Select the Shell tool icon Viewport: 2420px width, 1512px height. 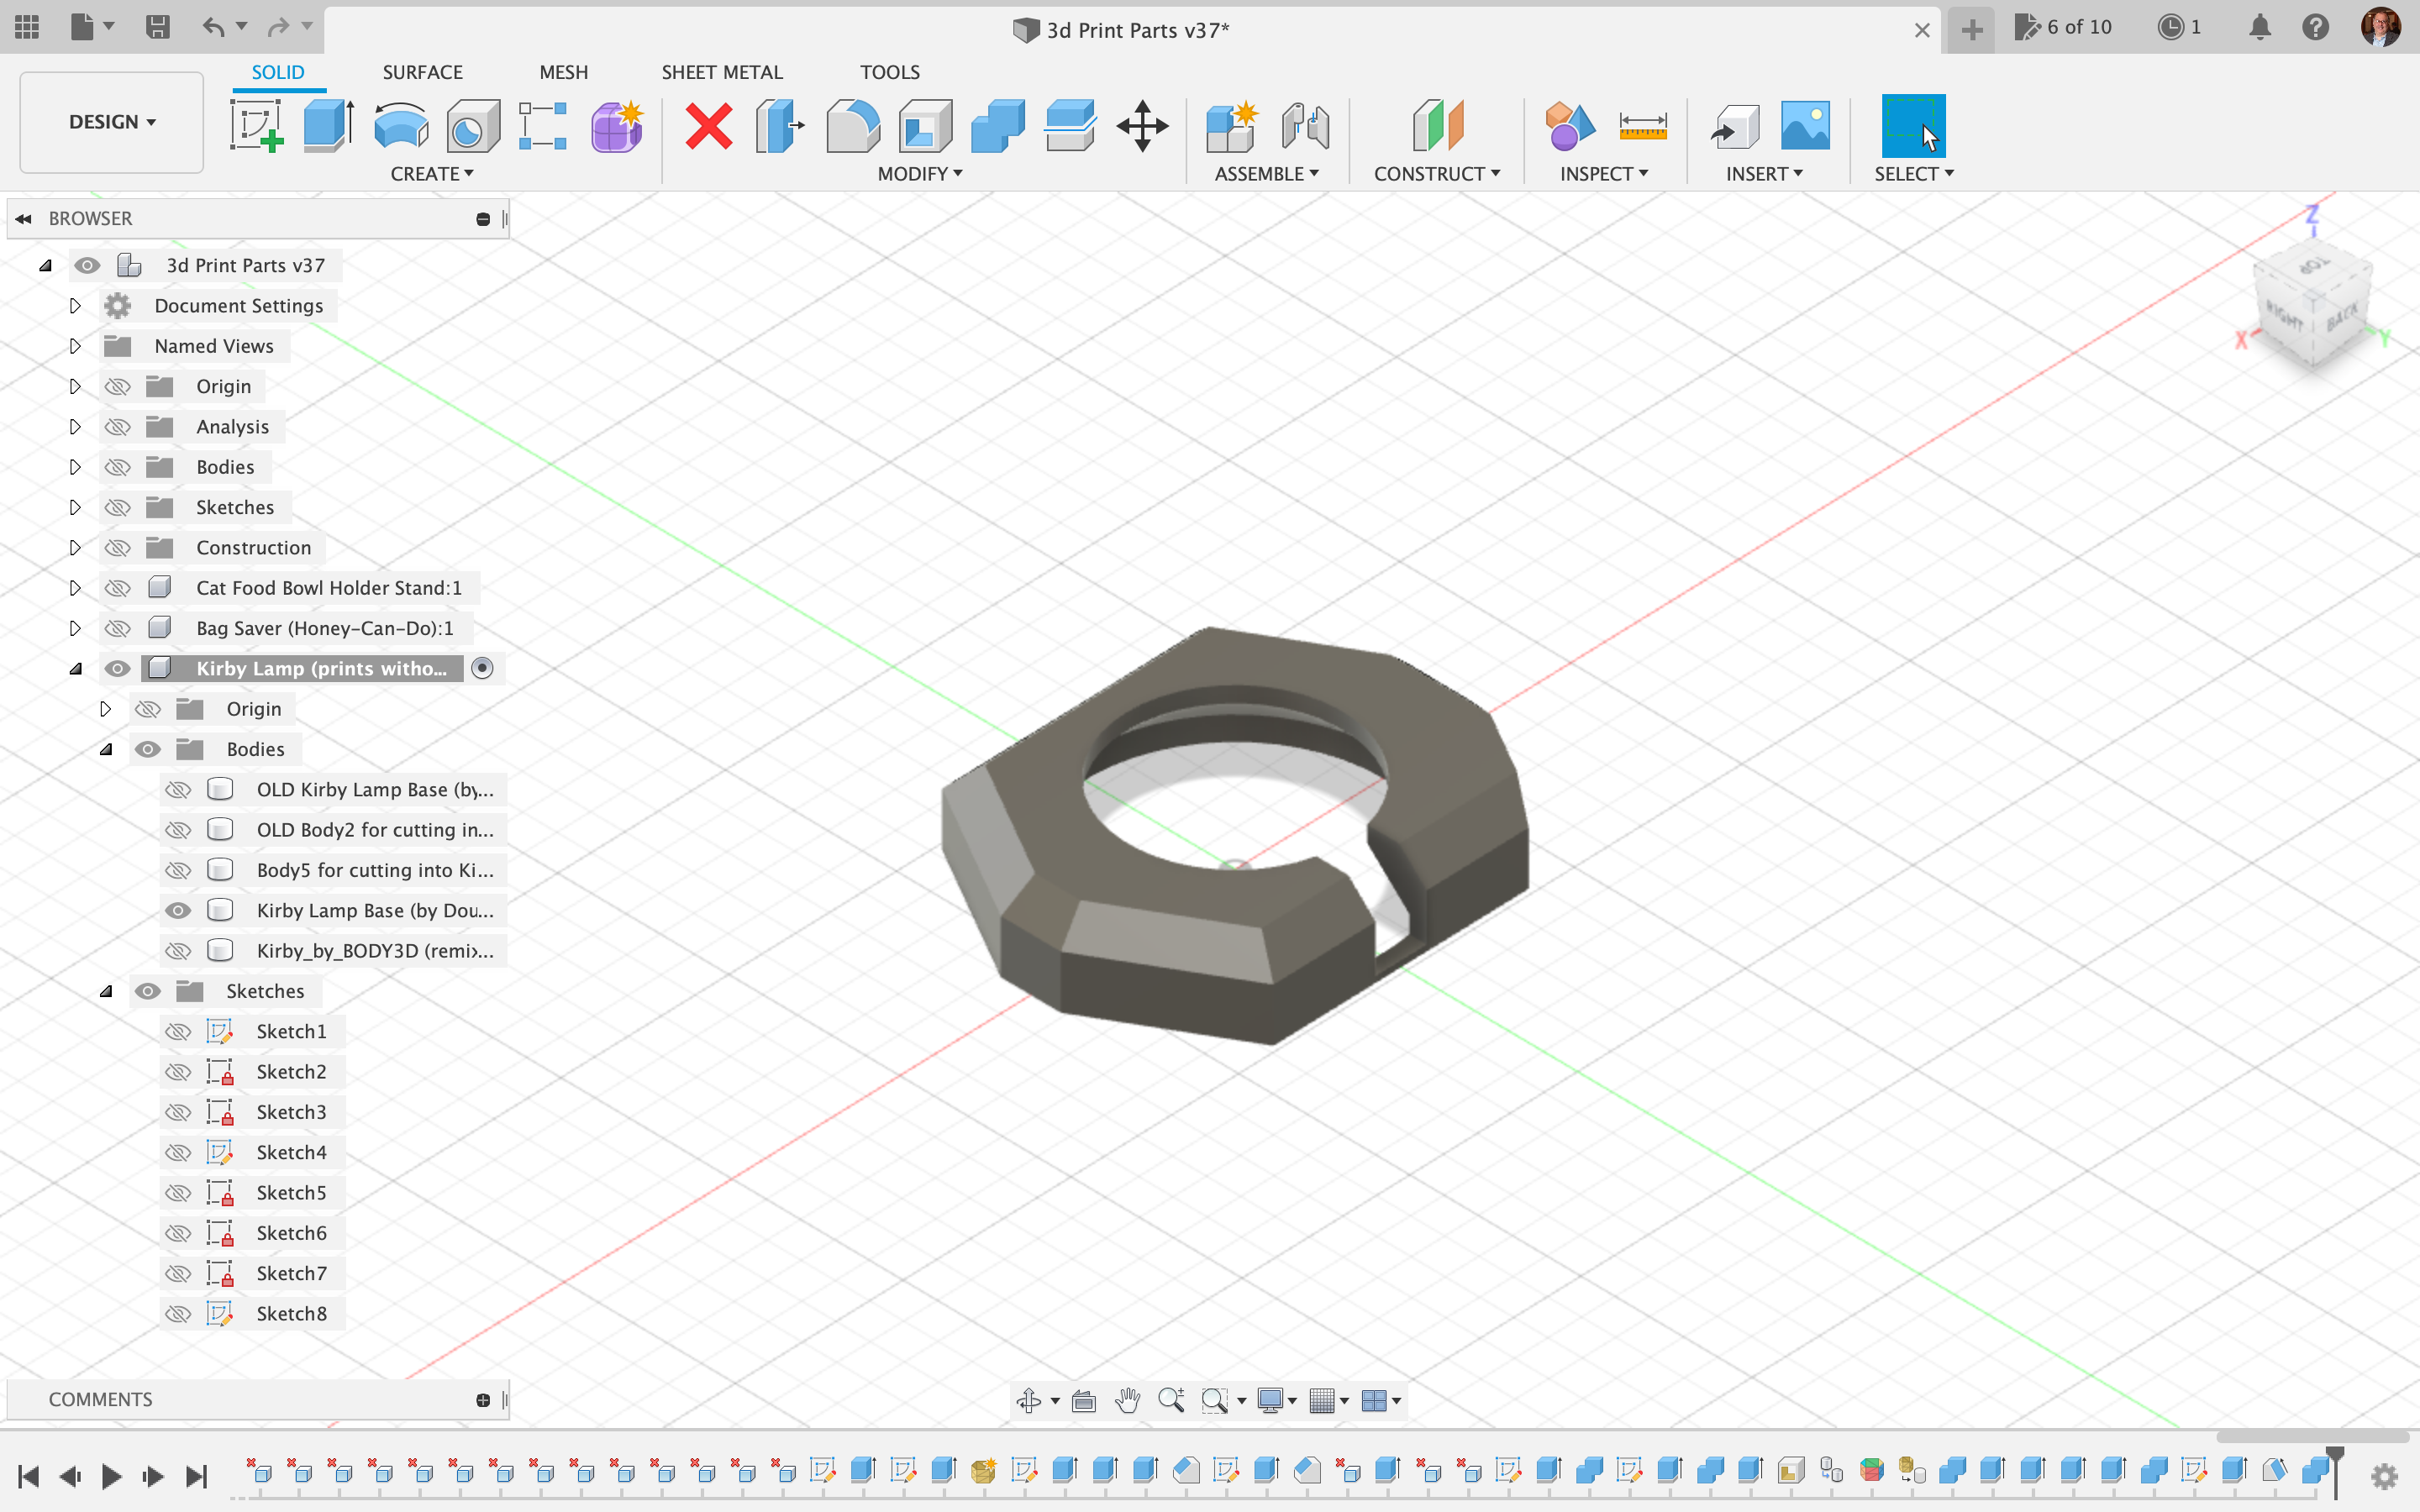(x=925, y=126)
